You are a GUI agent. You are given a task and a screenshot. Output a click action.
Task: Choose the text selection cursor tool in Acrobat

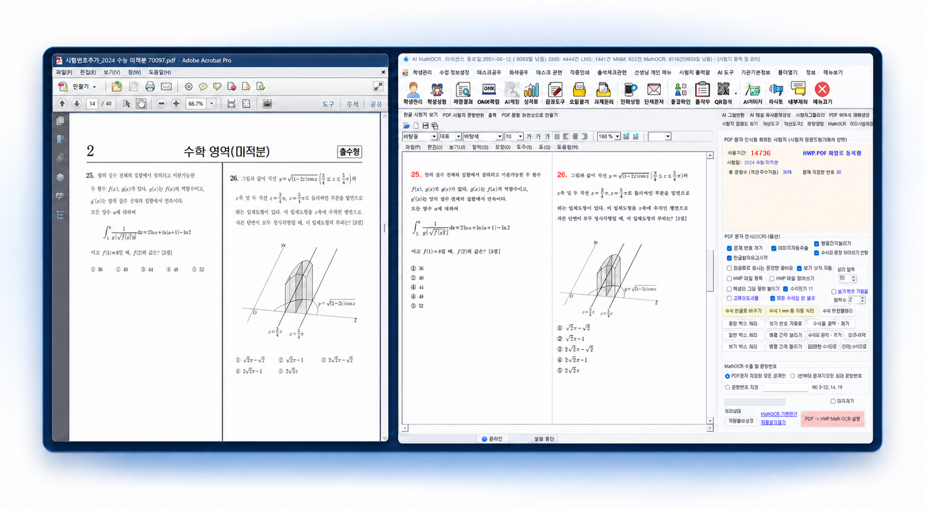click(x=126, y=103)
